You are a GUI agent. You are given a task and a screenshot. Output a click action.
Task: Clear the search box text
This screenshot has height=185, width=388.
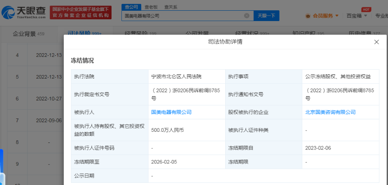247,16
